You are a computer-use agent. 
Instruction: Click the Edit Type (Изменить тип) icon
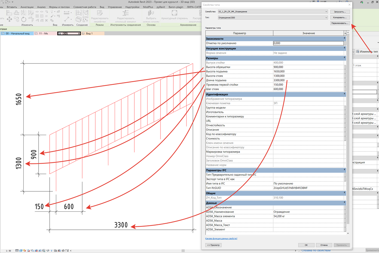tap(357, 51)
